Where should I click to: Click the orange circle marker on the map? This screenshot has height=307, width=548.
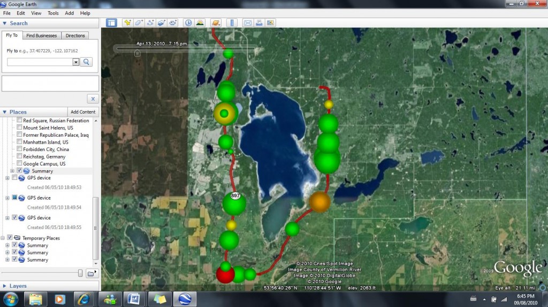pyautogui.click(x=319, y=202)
